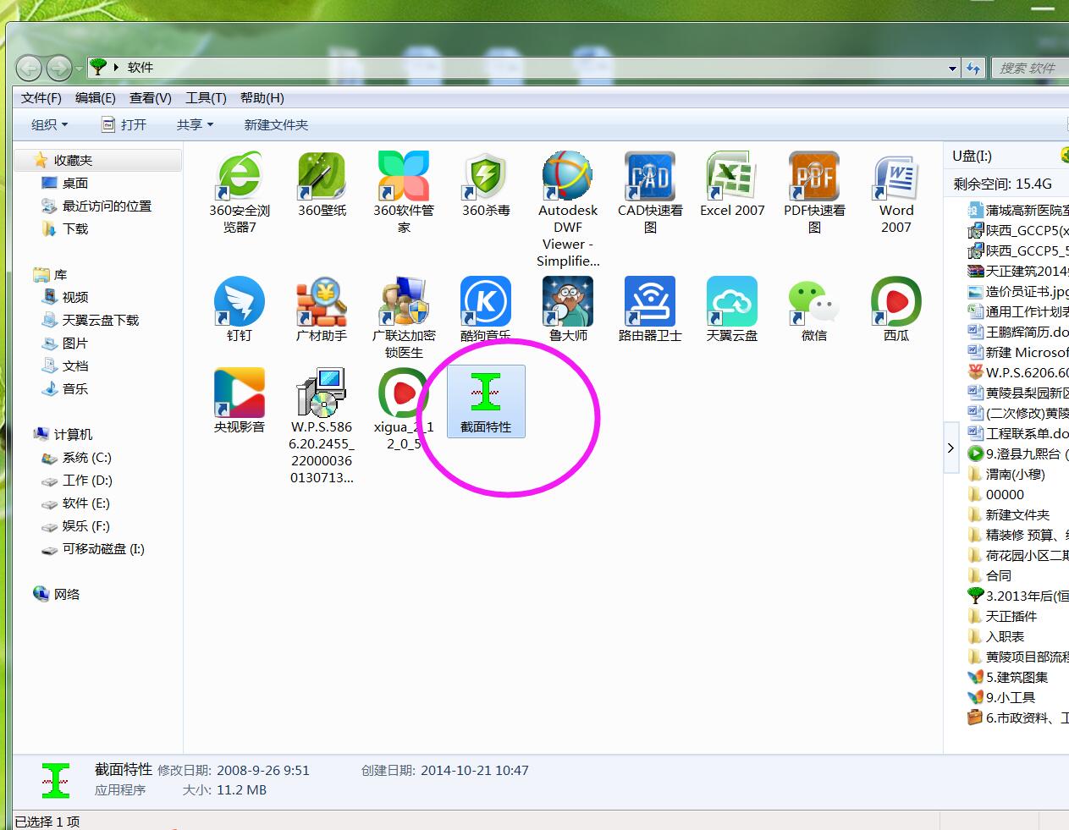Click the refresh button beside address bar
Image resolution: width=1069 pixels, height=830 pixels.
tap(974, 68)
